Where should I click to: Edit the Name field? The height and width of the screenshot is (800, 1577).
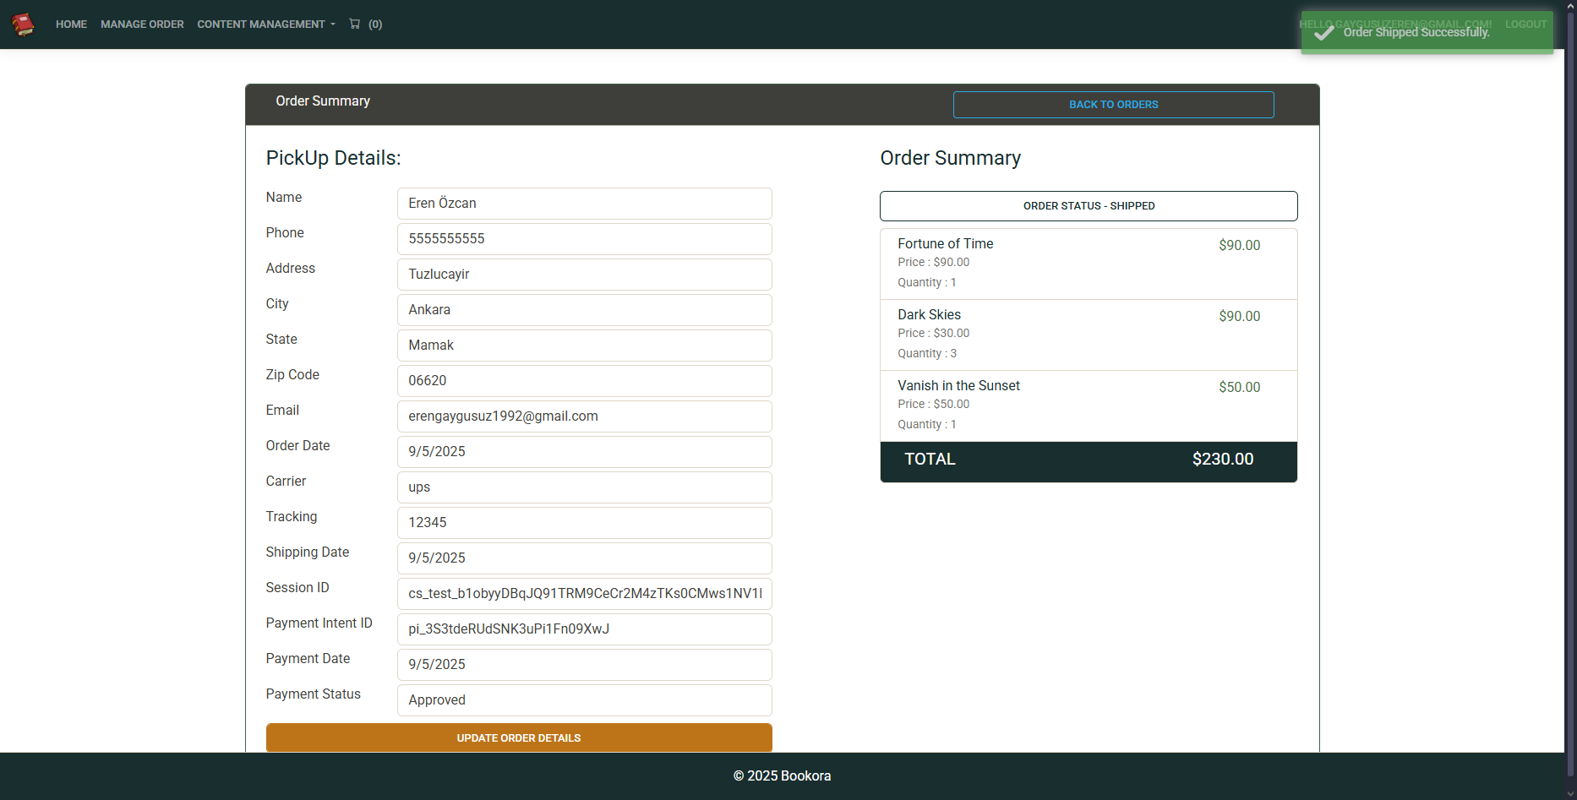coord(585,204)
